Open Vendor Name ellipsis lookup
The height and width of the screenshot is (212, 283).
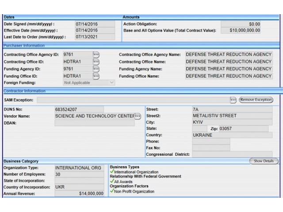tap(138, 116)
